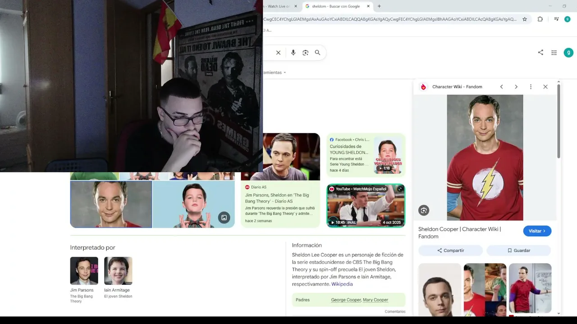The height and width of the screenshot is (324, 577).
Task: Open the image preview three-dot menu
Action: (x=531, y=87)
